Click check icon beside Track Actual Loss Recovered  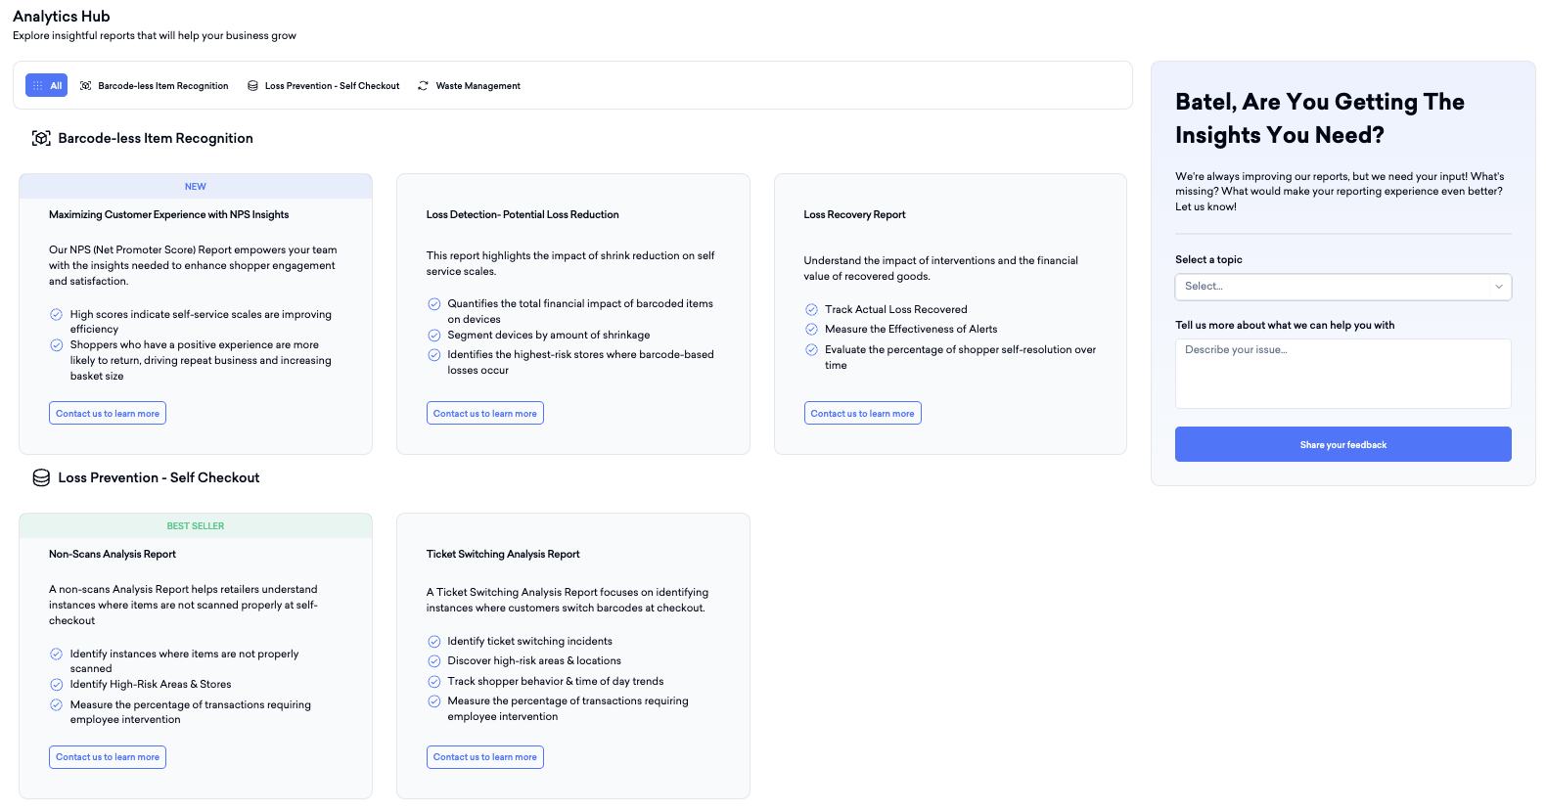pos(811,309)
